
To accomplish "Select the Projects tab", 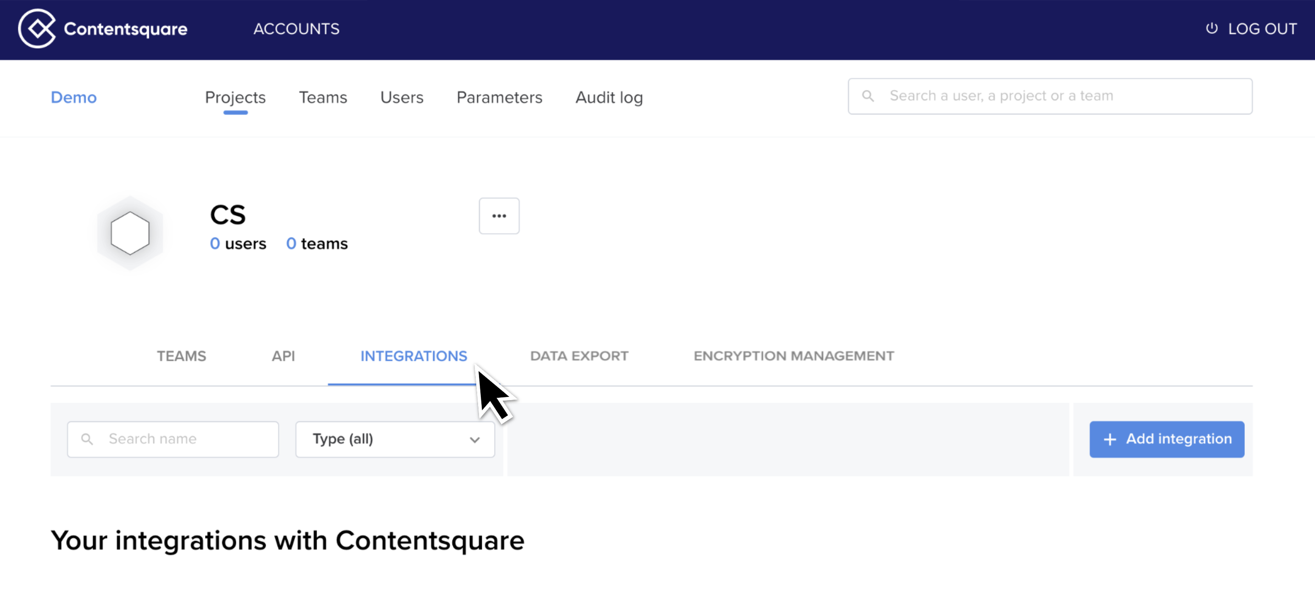I will [x=235, y=97].
